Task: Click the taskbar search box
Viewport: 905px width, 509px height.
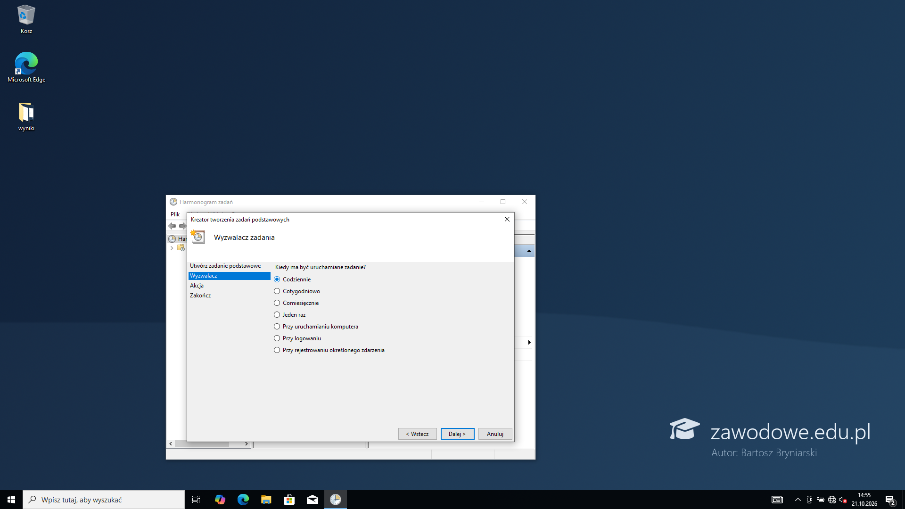Action: (x=104, y=500)
